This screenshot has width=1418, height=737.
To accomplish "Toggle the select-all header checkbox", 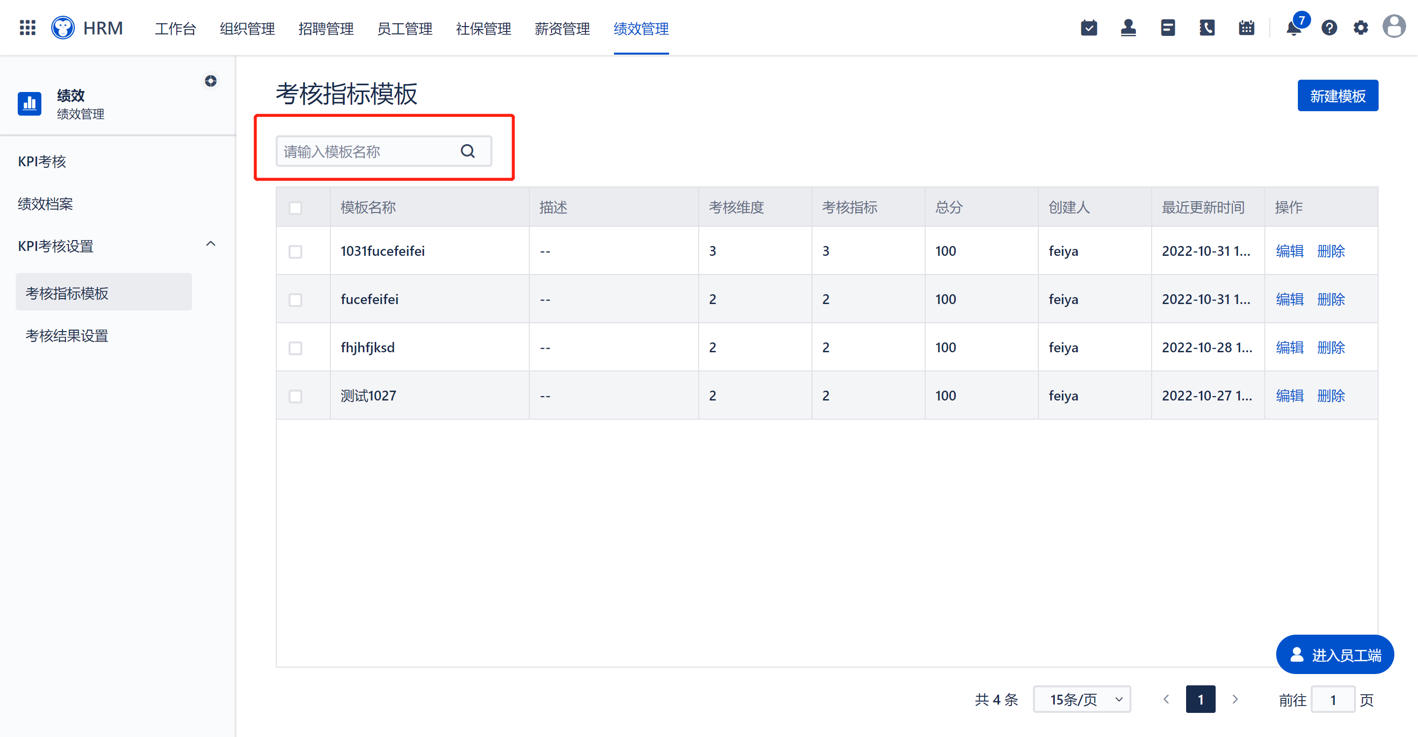I will (295, 208).
